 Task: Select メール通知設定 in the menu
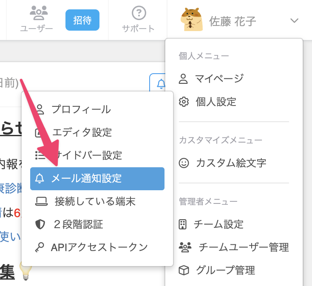point(97,179)
